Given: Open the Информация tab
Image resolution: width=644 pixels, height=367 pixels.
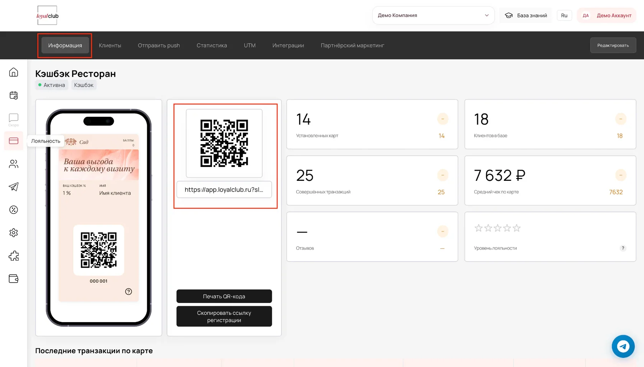Looking at the screenshot, I should tap(65, 45).
